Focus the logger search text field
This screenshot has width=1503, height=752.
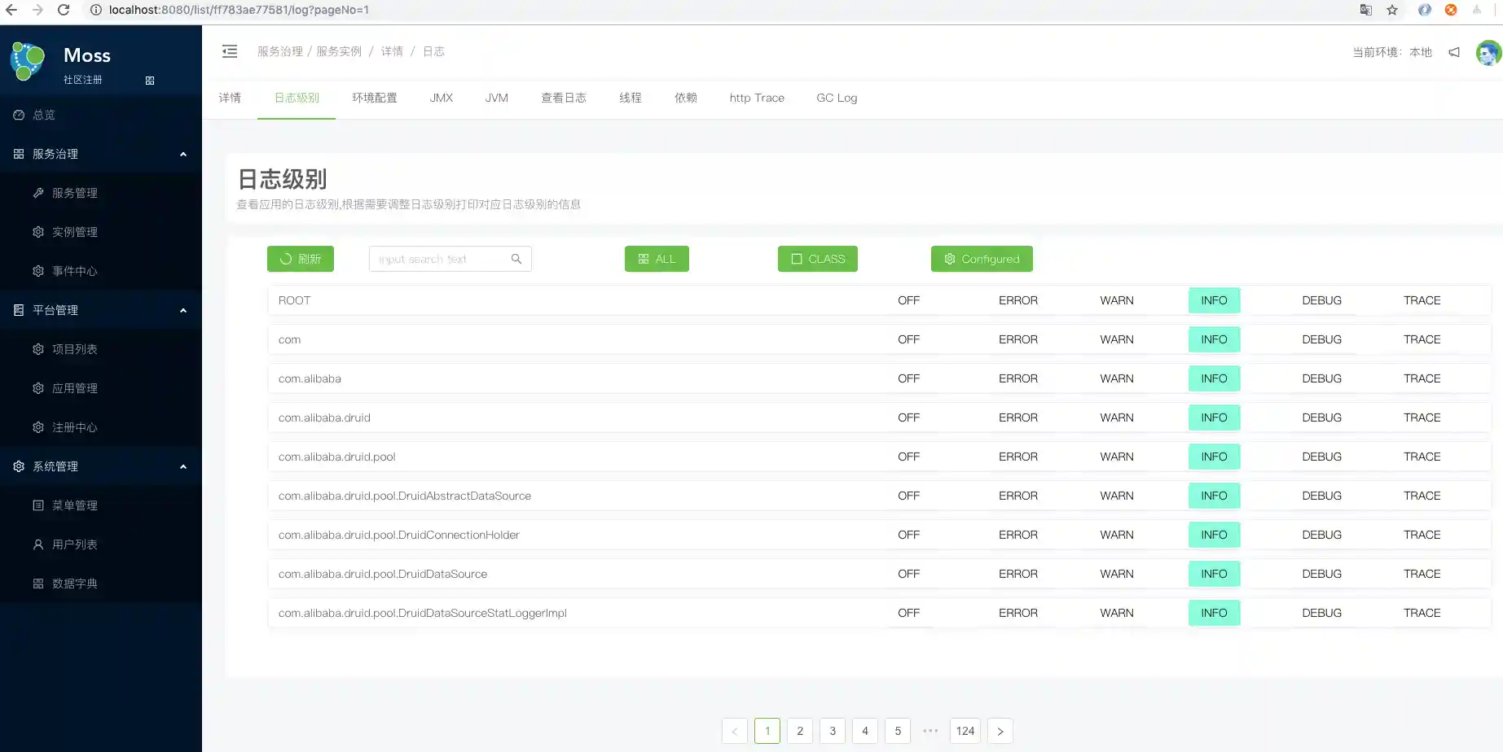tap(440, 259)
